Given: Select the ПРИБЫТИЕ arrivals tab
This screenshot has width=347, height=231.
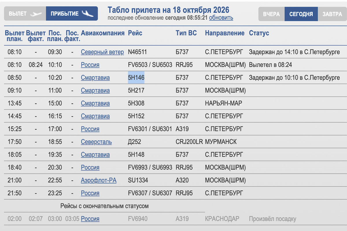Looking at the screenshot, I should [72, 14].
